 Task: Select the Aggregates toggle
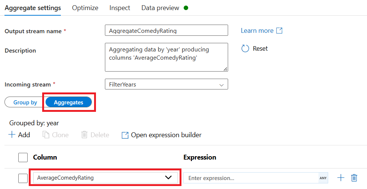pyautogui.click(x=69, y=102)
